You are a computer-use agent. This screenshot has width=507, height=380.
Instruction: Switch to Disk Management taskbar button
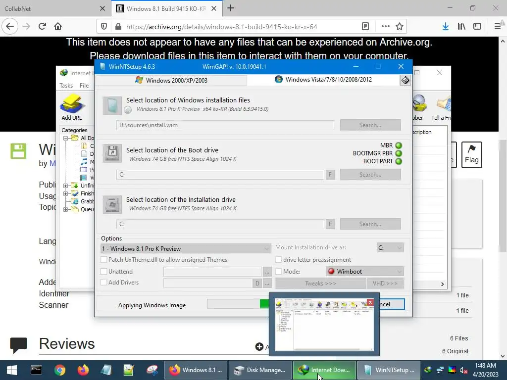(x=260, y=370)
